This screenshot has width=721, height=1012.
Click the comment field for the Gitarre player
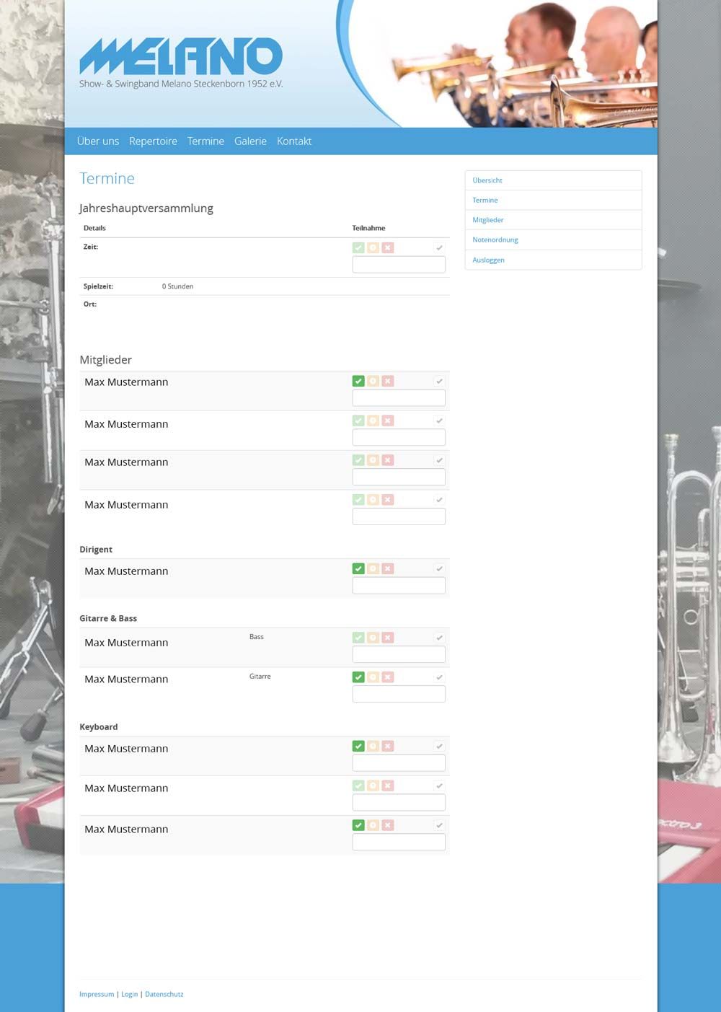[399, 694]
